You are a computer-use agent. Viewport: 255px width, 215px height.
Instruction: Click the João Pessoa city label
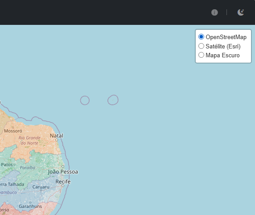63,172
